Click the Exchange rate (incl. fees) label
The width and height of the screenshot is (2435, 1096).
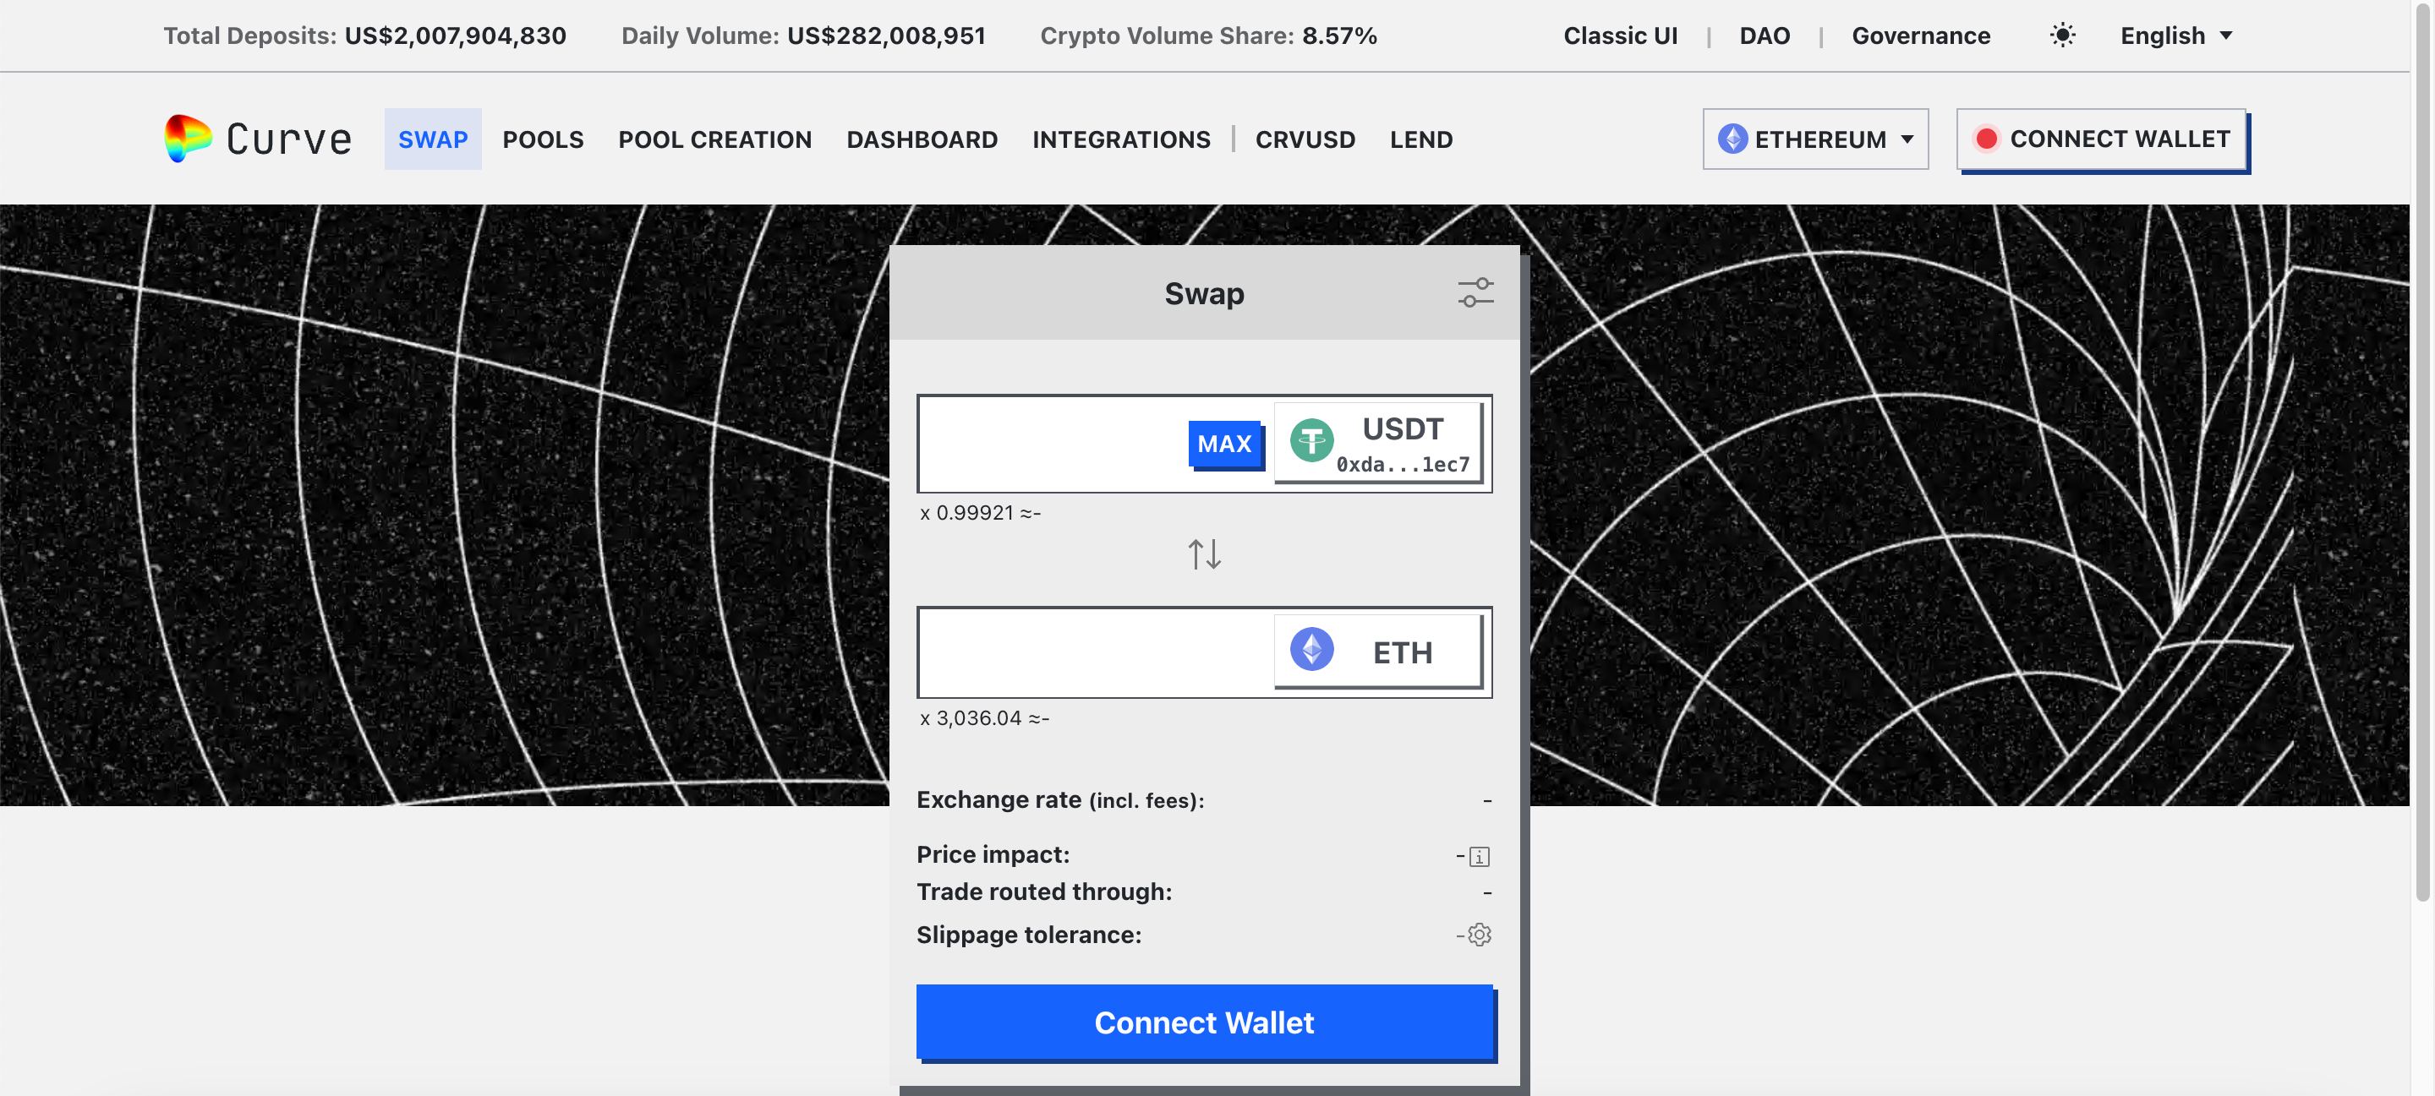coord(1059,799)
